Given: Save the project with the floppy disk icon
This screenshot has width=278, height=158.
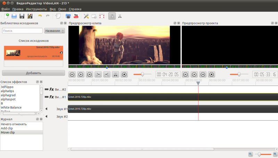Looking at the screenshot, I should pos(22,16).
